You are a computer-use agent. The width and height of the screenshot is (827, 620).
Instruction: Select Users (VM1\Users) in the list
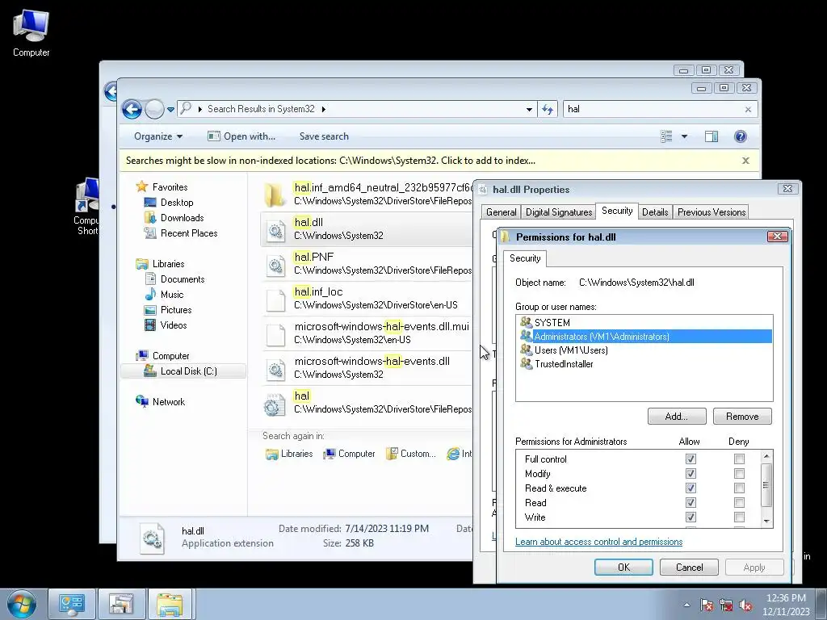644,350
